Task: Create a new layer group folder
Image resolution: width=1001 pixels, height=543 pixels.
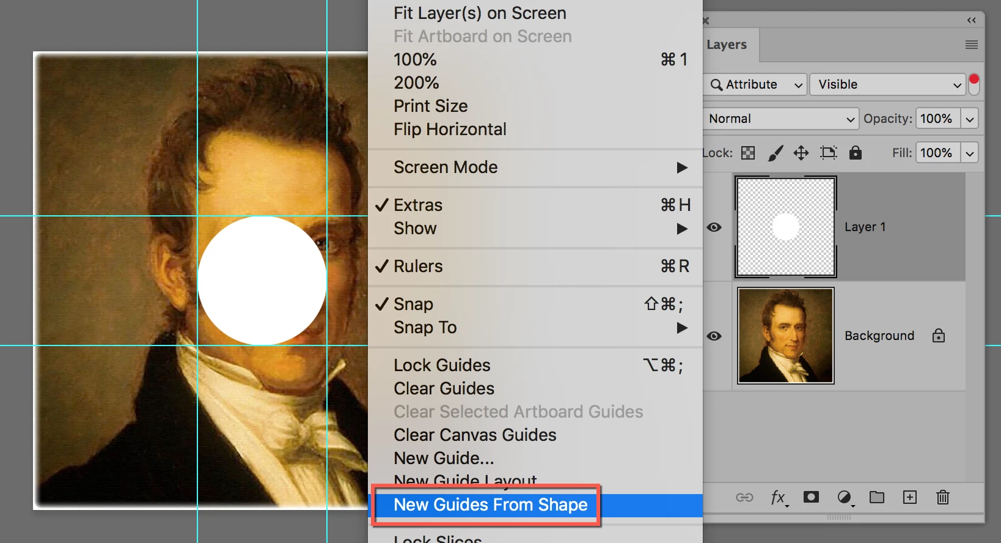Action: point(877,497)
